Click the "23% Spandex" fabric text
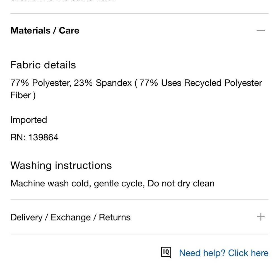 (103, 83)
